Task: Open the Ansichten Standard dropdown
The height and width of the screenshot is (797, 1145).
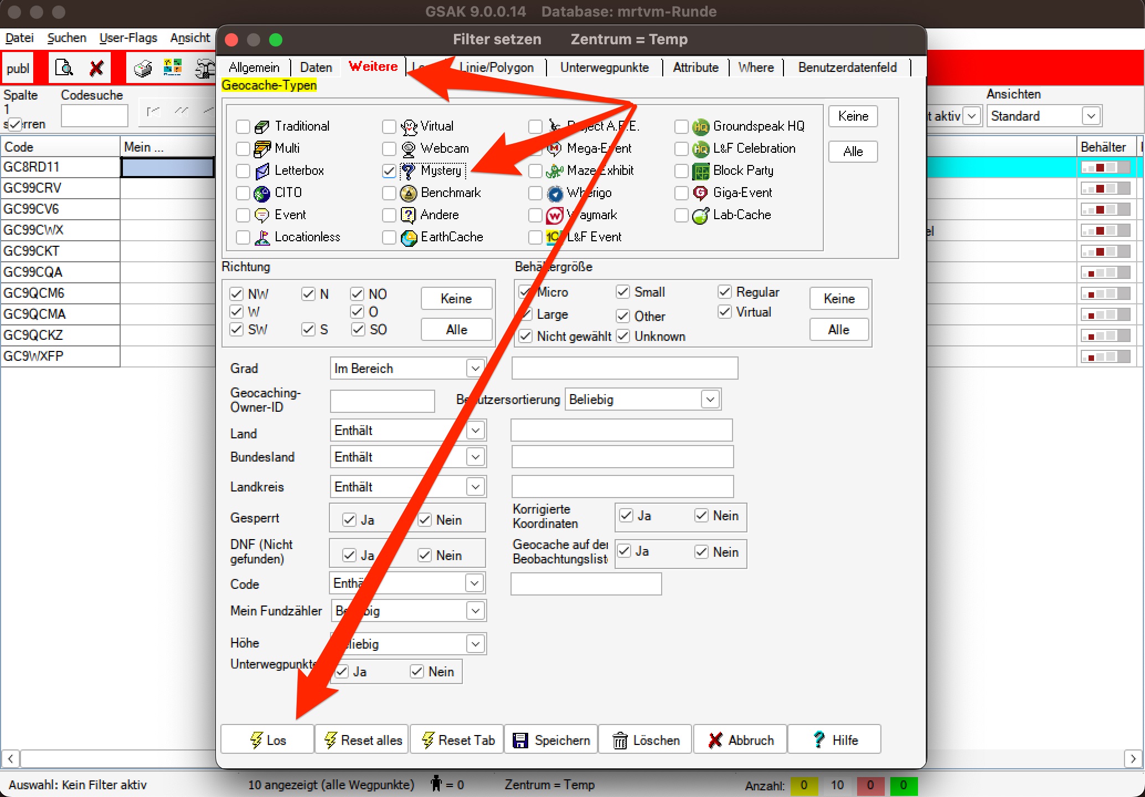Action: 1044,116
